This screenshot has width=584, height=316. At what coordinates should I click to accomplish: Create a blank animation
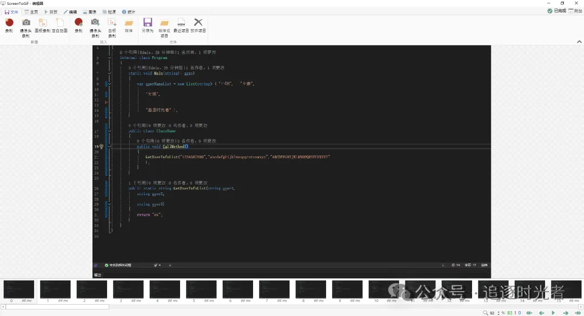click(59, 23)
